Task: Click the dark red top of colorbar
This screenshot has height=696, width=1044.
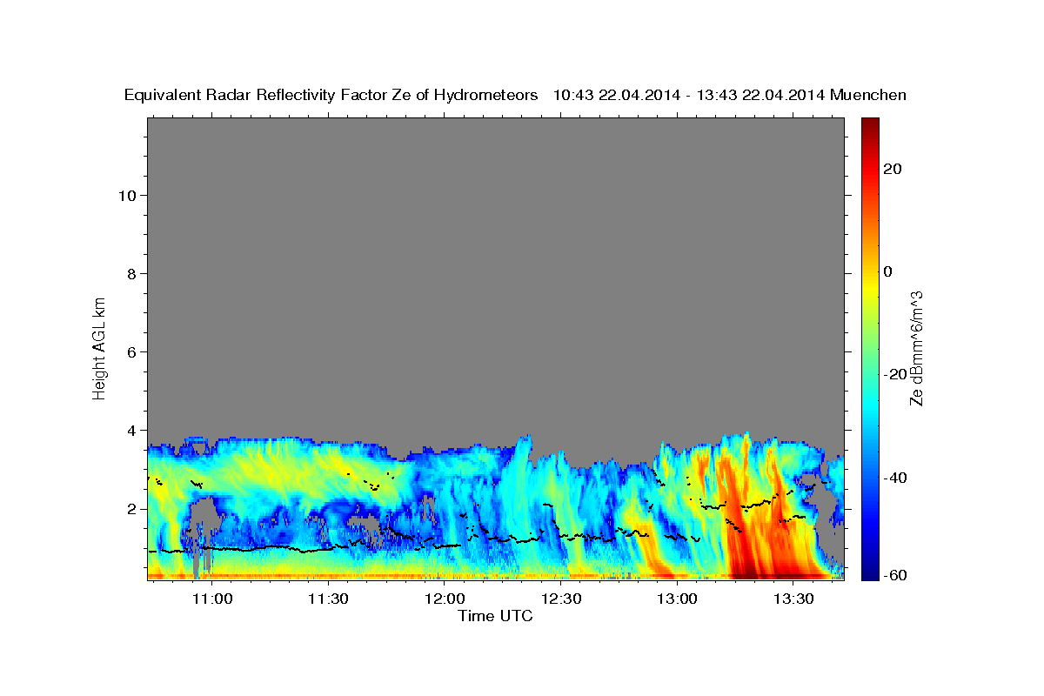Action: [x=869, y=124]
